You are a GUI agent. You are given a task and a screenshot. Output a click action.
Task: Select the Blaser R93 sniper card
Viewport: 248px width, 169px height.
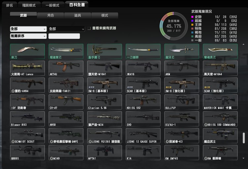pos(27,119)
